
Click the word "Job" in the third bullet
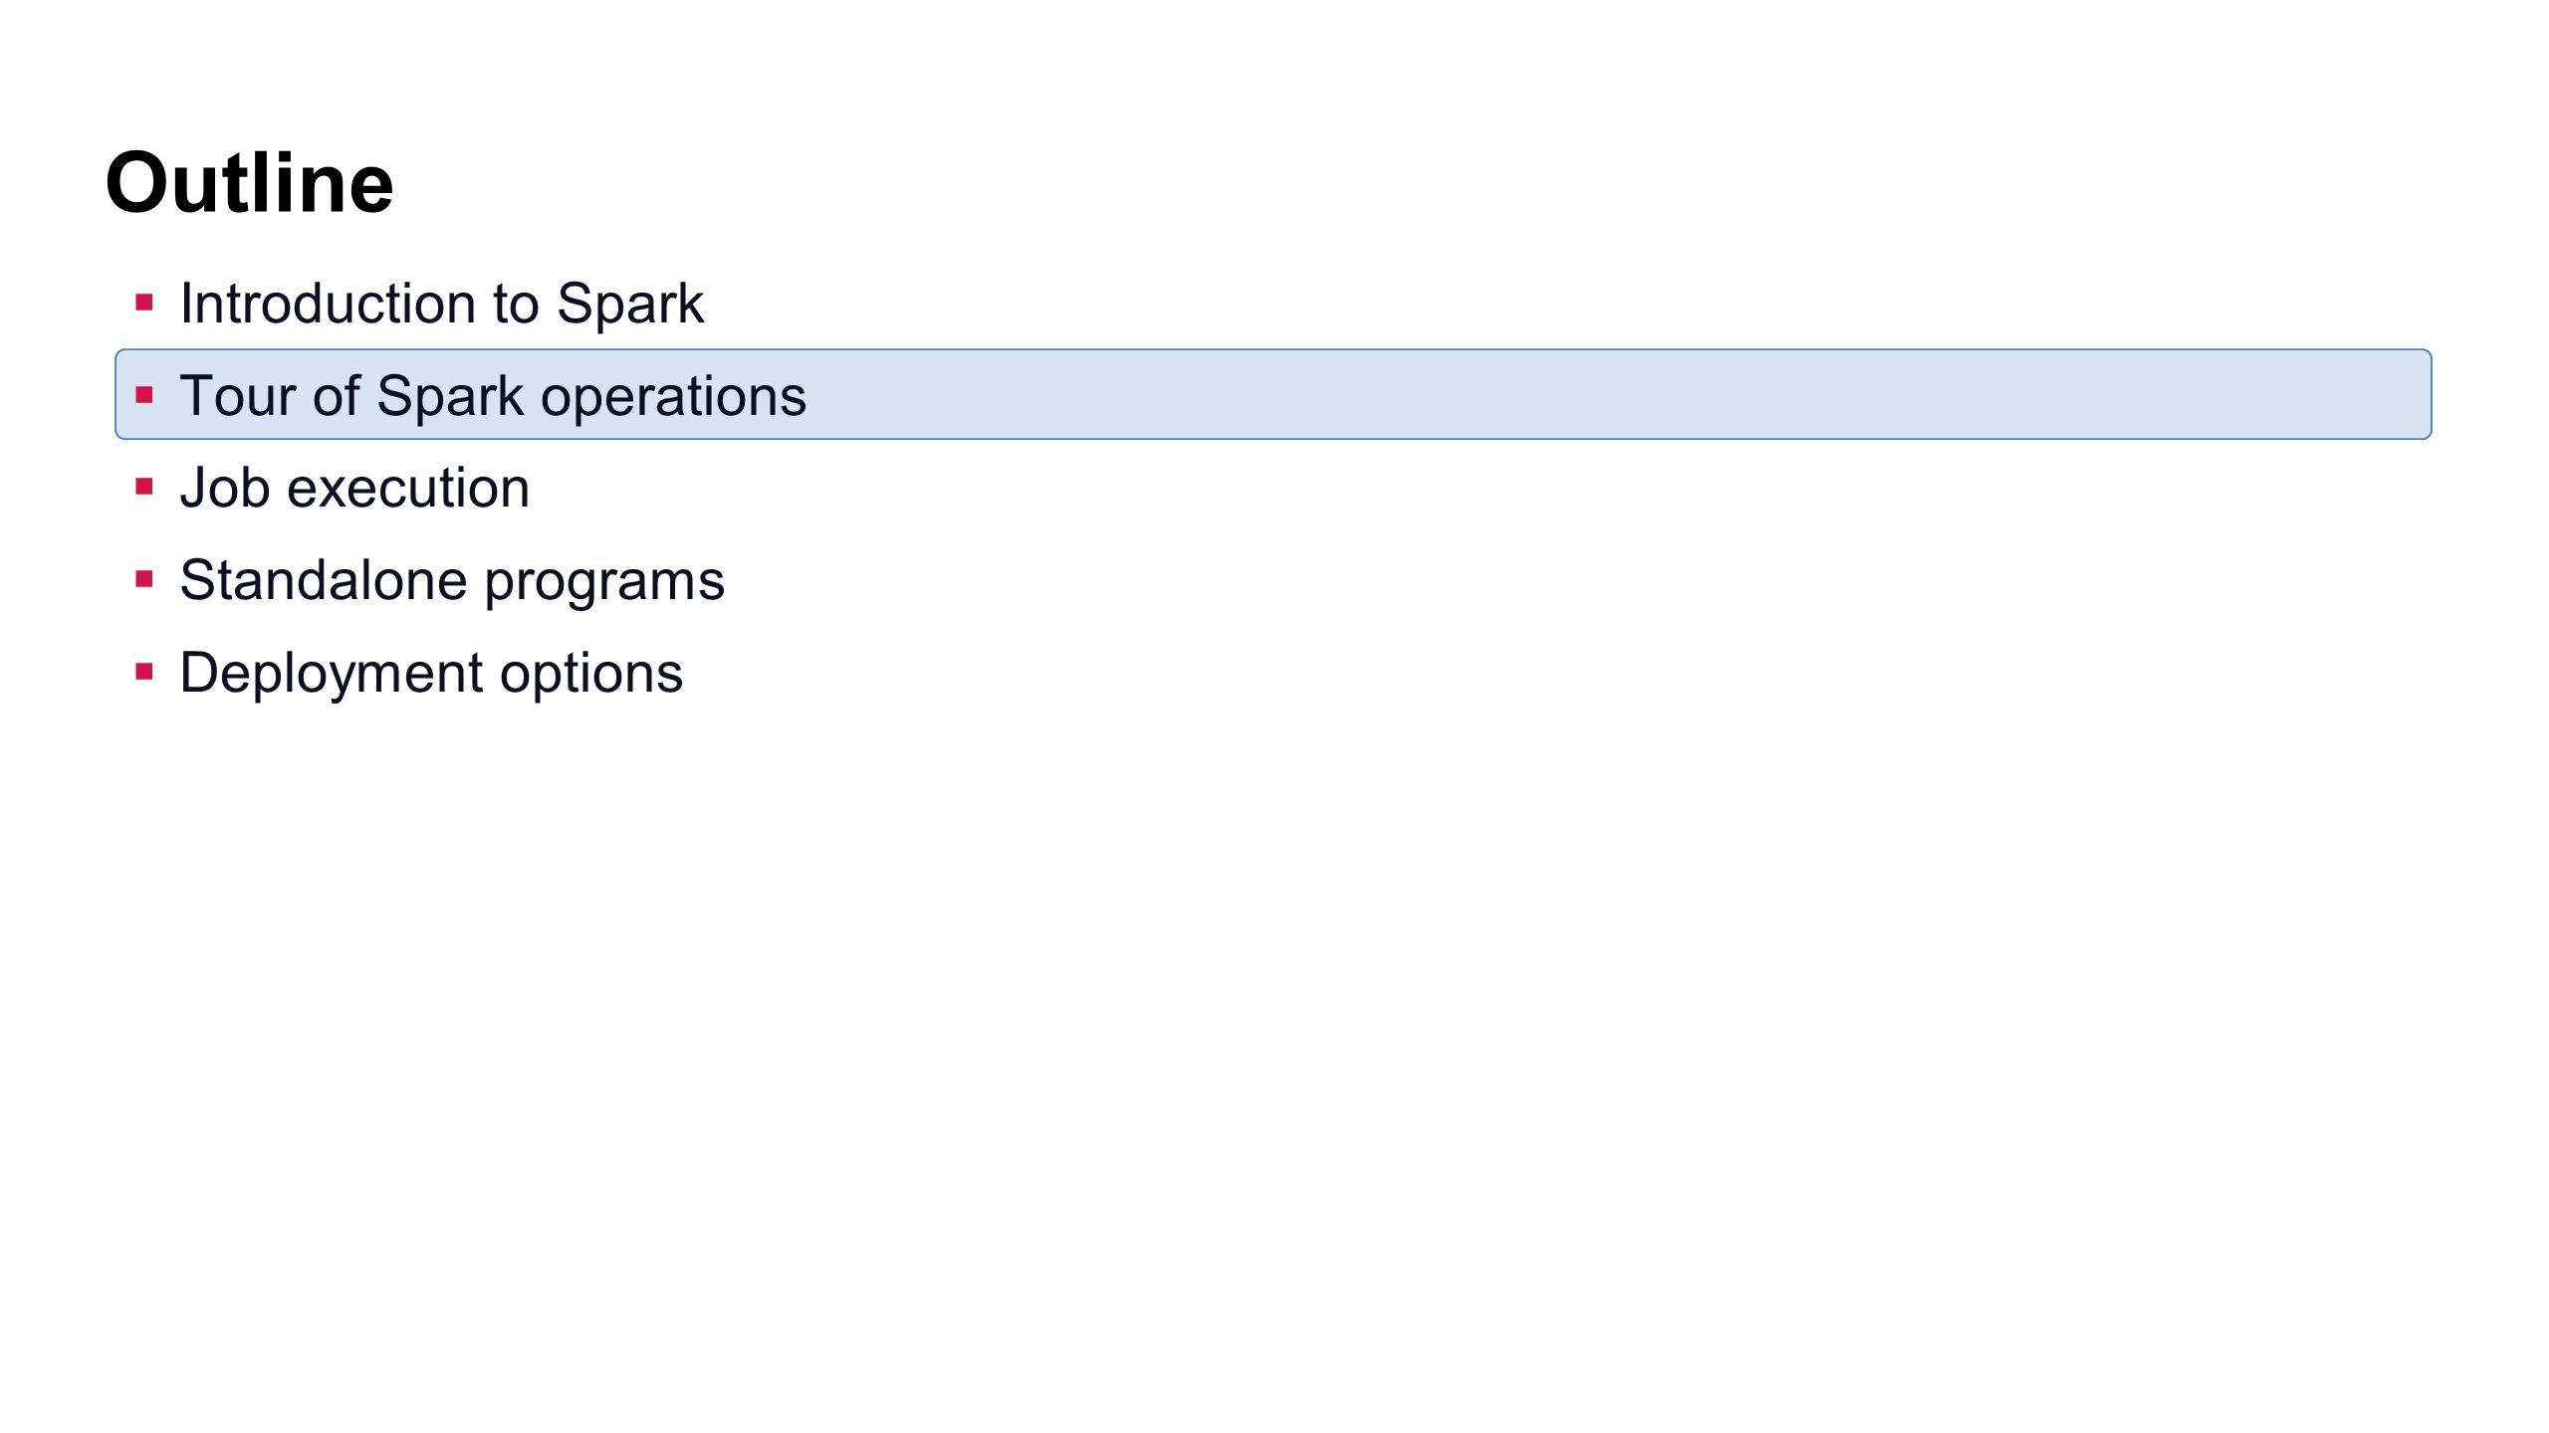(x=225, y=488)
